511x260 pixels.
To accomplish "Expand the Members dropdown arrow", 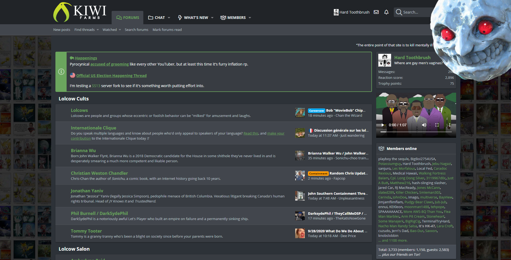I will (x=250, y=18).
